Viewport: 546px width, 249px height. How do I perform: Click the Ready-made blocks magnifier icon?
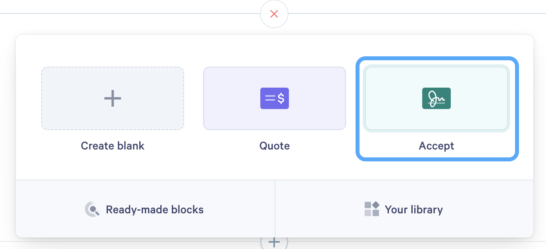(x=92, y=209)
